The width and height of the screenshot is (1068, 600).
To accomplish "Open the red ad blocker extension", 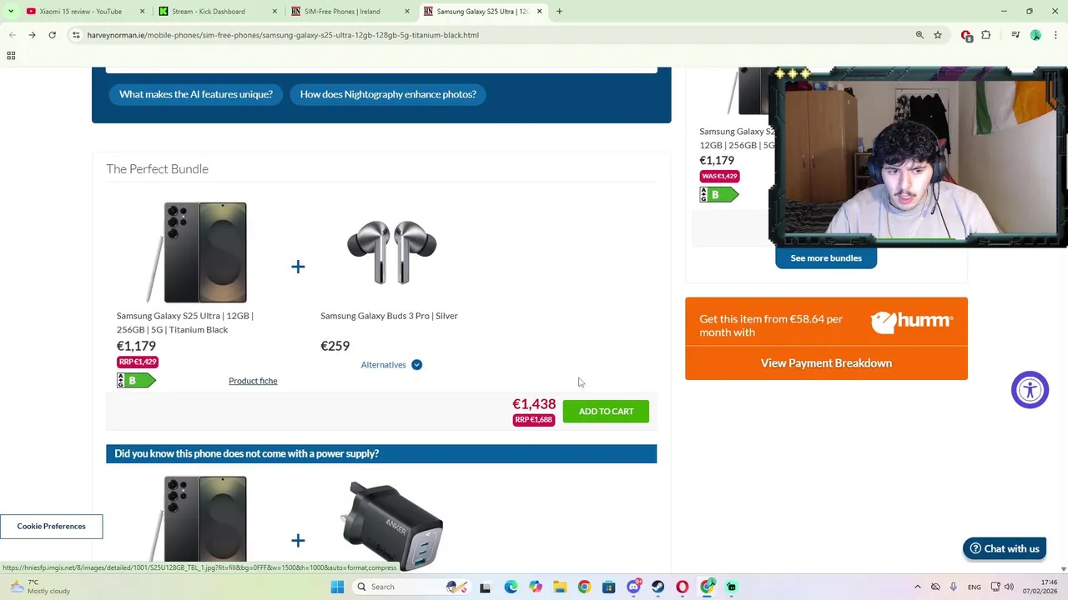I will pyautogui.click(x=966, y=35).
